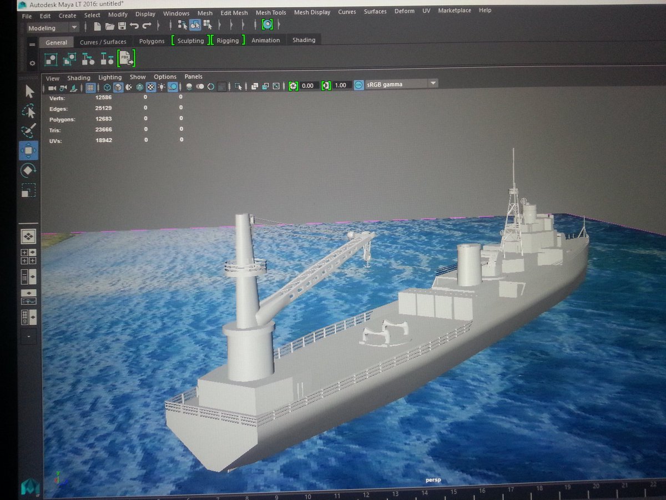Switch to the Sculpting shelf tab
Image resolution: width=666 pixels, height=500 pixels.
tap(190, 41)
